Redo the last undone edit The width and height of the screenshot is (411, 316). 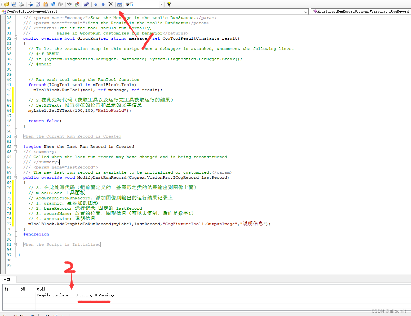(x=60, y=4)
